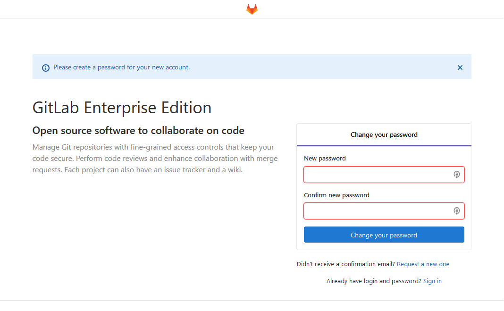Click password manager icon in Confirm new password field
The image size is (504, 311).
[x=457, y=211]
